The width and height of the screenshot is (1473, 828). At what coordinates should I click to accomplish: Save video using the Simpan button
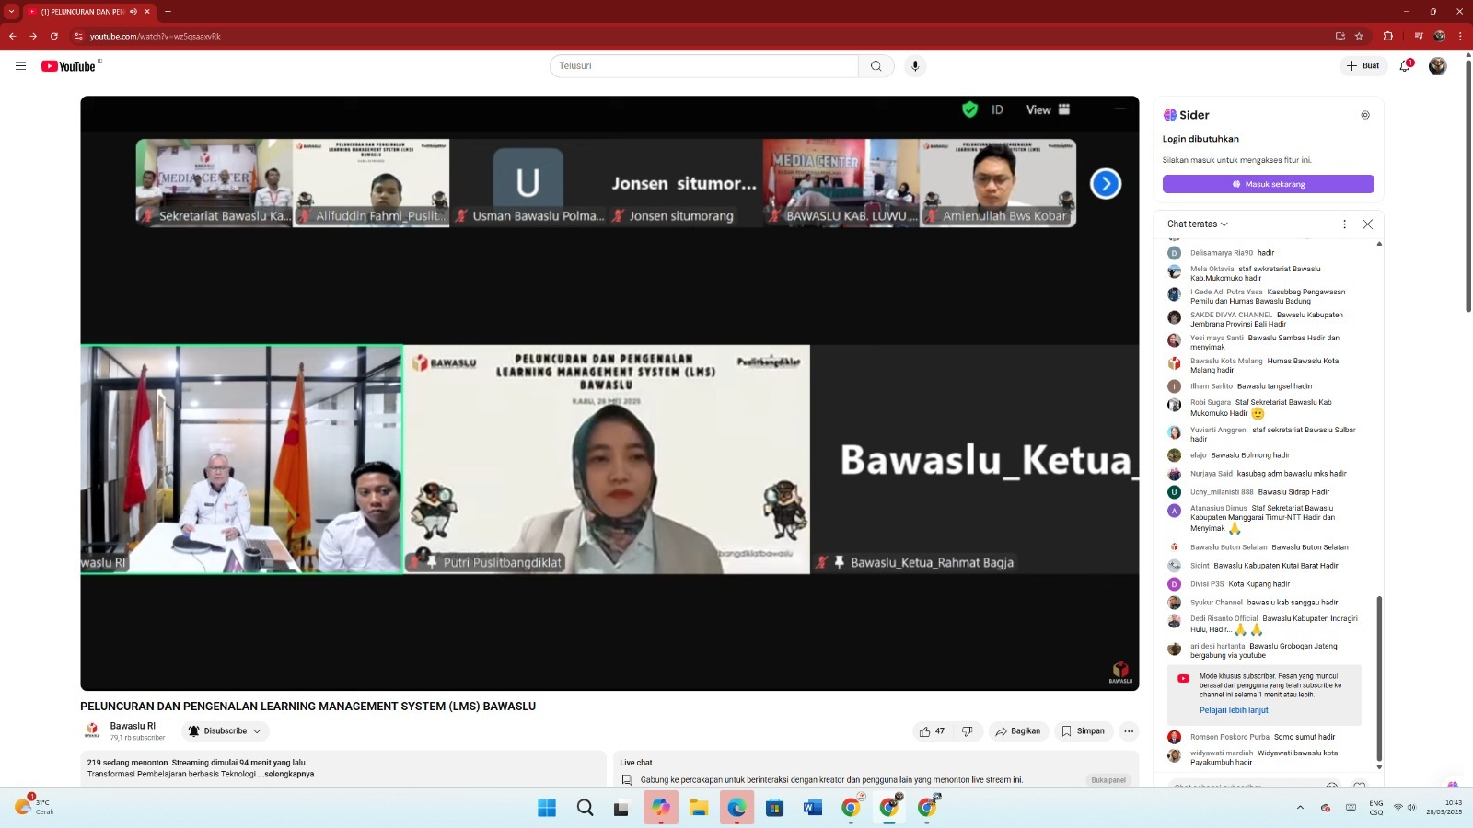pyautogui.click(x=1083, y=730)
